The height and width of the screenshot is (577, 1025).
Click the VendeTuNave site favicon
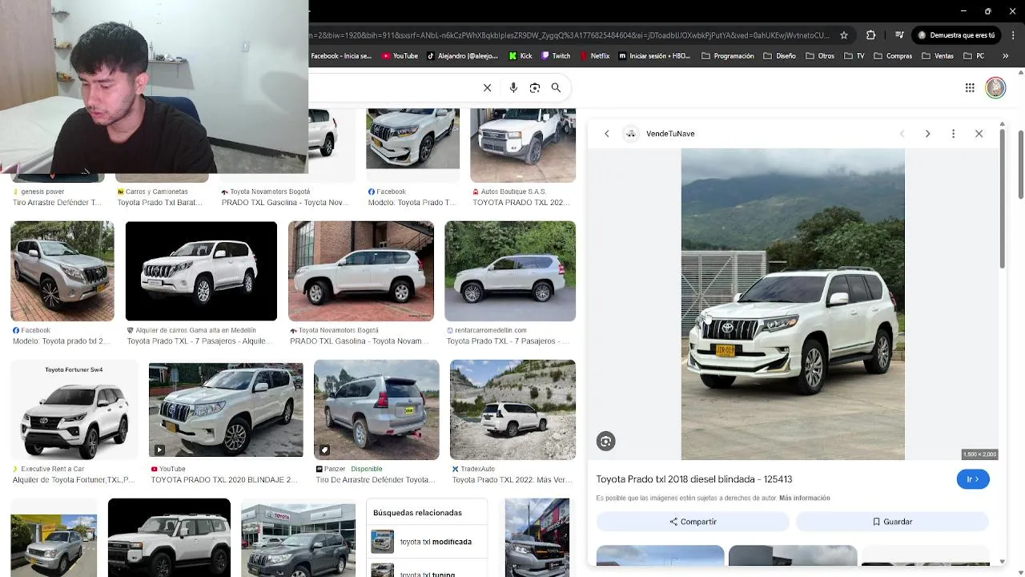[631, 134]
